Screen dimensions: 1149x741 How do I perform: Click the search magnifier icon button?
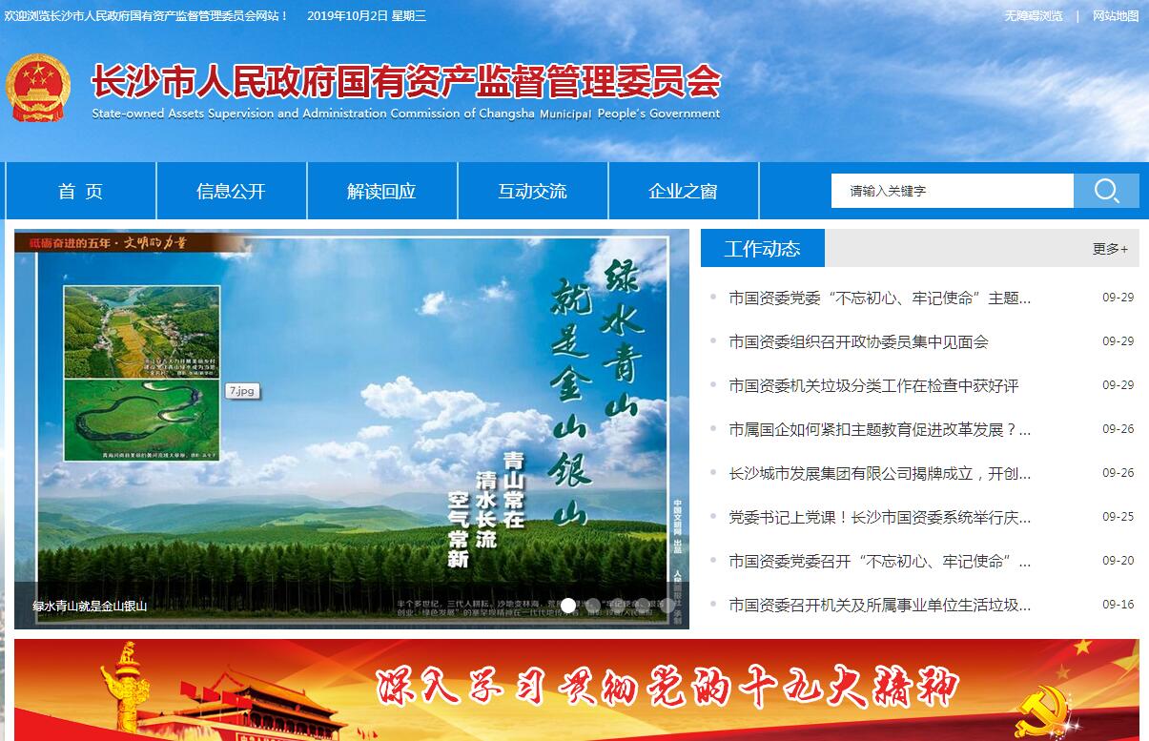1106,191
